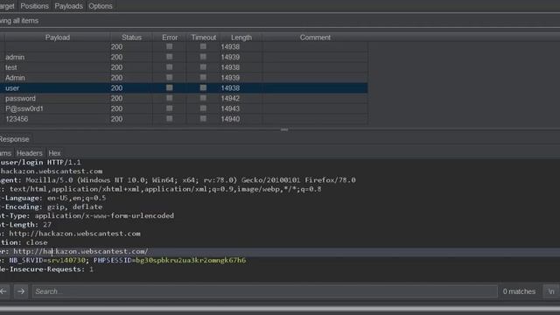
Task: Sort results by Length column header
Action: point(241,38)
